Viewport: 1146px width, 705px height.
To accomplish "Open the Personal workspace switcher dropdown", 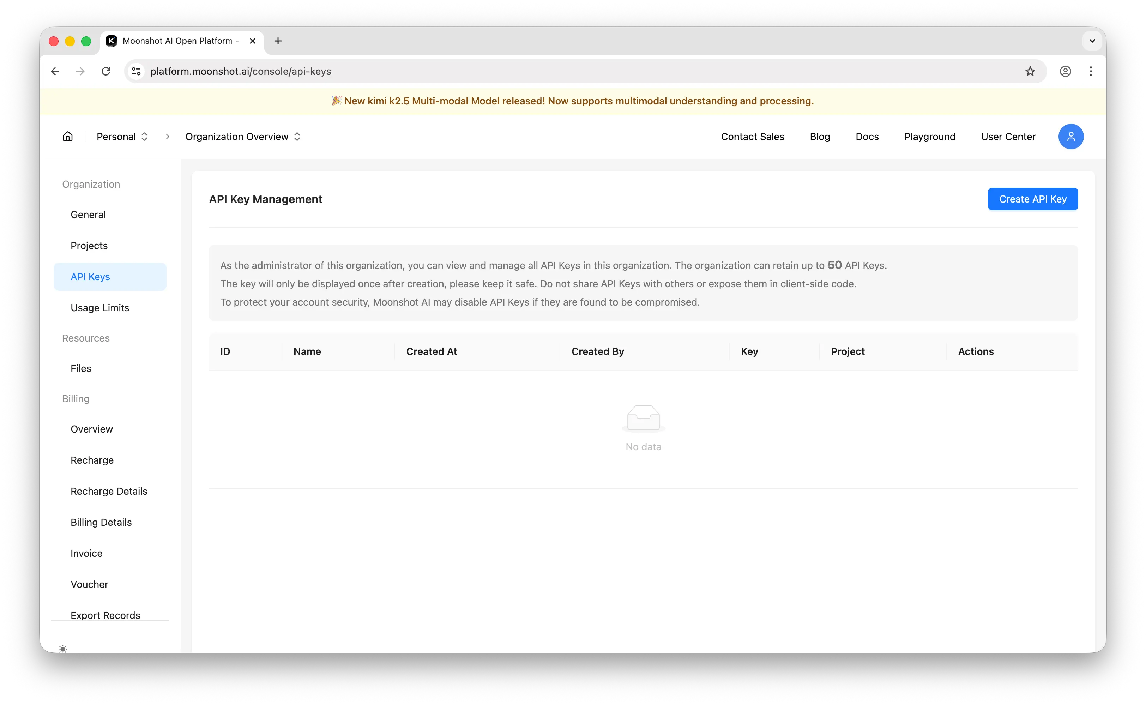I will 122,136.
